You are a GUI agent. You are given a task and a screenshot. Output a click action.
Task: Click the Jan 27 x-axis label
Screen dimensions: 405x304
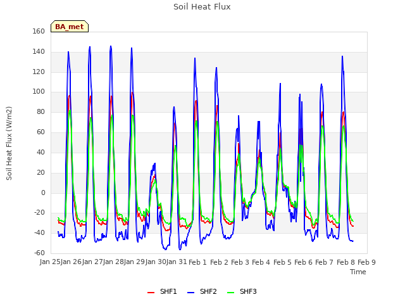point(92,262)
